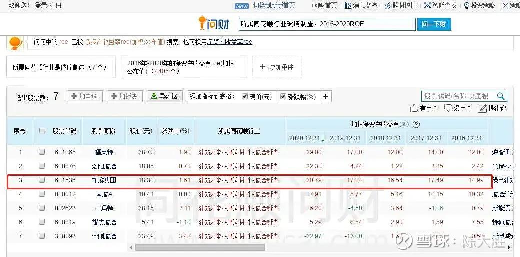Click the New badge beside 切换到新版首页

click(242, 6)
